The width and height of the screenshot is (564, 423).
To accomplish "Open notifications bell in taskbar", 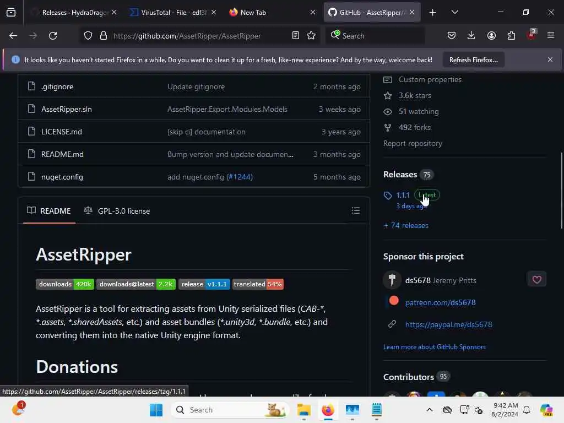I will (x=527, y=410).
